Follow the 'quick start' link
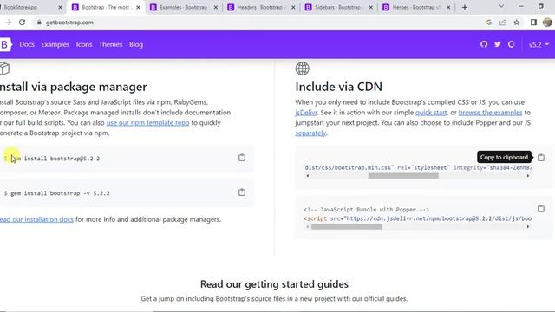555x312 pixels. tap(431, 113)
